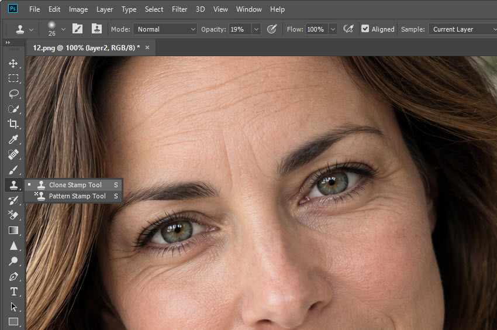
Task: Choose Clone Stamp Tool from flyout
Action: tap(74, 185)
